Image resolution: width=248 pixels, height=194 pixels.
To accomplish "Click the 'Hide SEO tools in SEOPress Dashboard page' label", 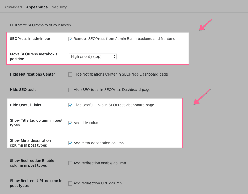I will pyautogui.click(x=112, y=90).
